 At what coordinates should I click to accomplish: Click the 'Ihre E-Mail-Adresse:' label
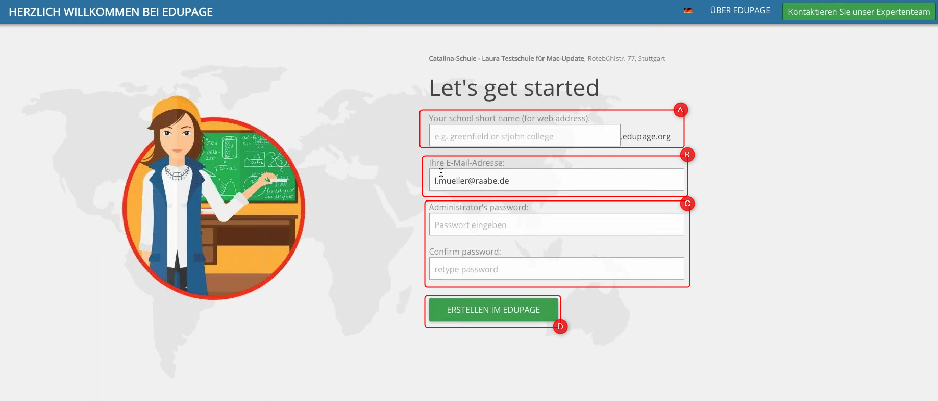coord(466,163)
